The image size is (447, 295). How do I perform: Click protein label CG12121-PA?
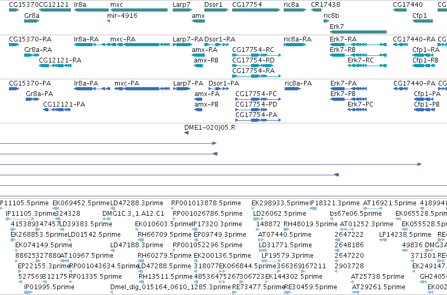(x=64, y=104)
